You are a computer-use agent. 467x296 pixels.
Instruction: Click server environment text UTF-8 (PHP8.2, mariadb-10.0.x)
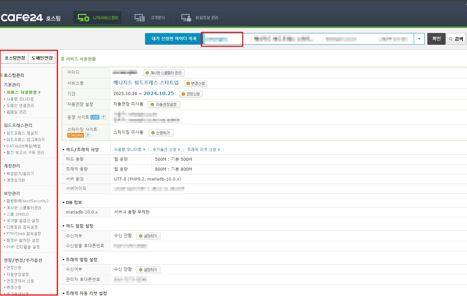(x=147, y=179)
